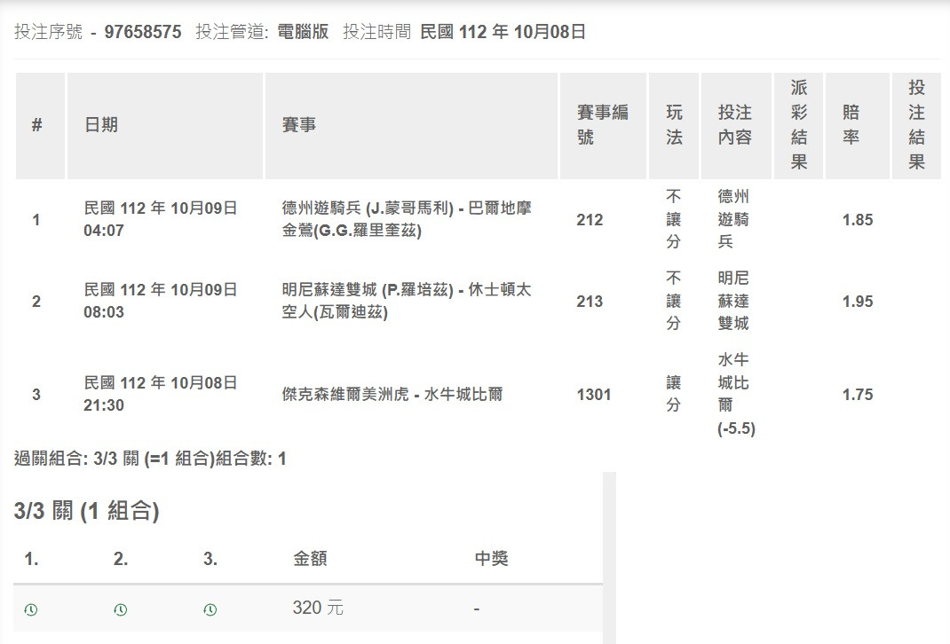Click play type 不讓分 in row 1
Image resolution: width=950 pixels, height=644 pixels.
[674, 219]
